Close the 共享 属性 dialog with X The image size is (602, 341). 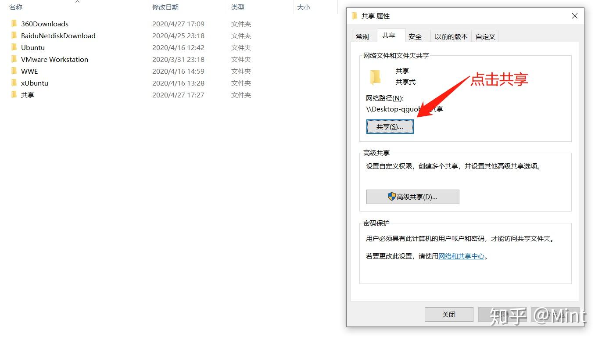(x=574, y=16)
